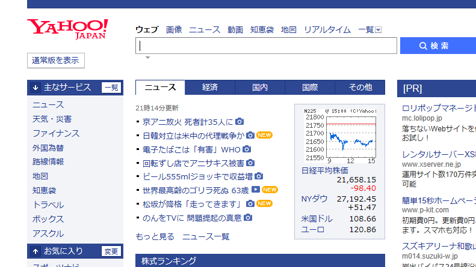Click NEW badge on 日韓対立 headline

tap(265, 136)
